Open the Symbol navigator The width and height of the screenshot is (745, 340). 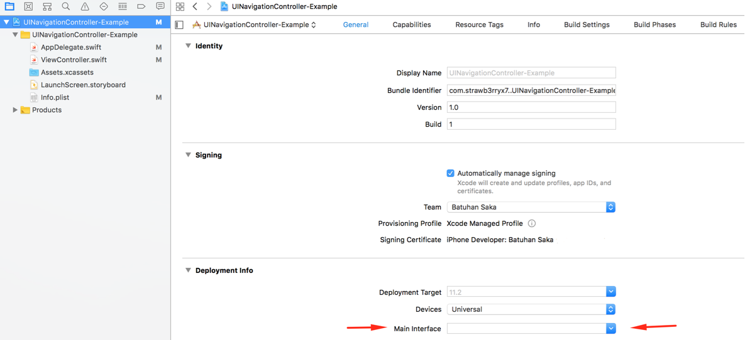47,6
